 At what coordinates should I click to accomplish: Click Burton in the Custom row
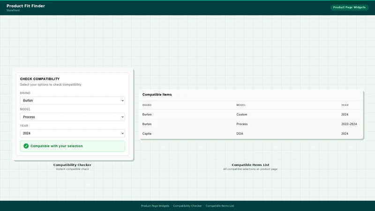(147, 114)
